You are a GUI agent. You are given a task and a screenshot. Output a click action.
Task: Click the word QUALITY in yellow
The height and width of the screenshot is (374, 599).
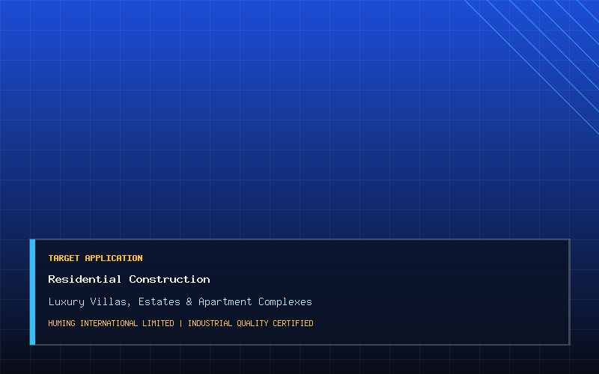click(252, 323)
